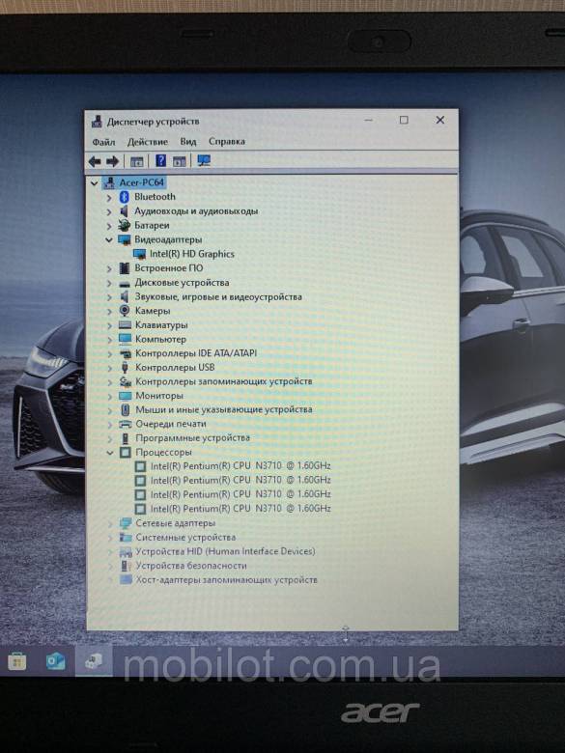Click the Очереди печати printer icon
Image resolution: width=565 pixels, height=753 pixels.
126,424
